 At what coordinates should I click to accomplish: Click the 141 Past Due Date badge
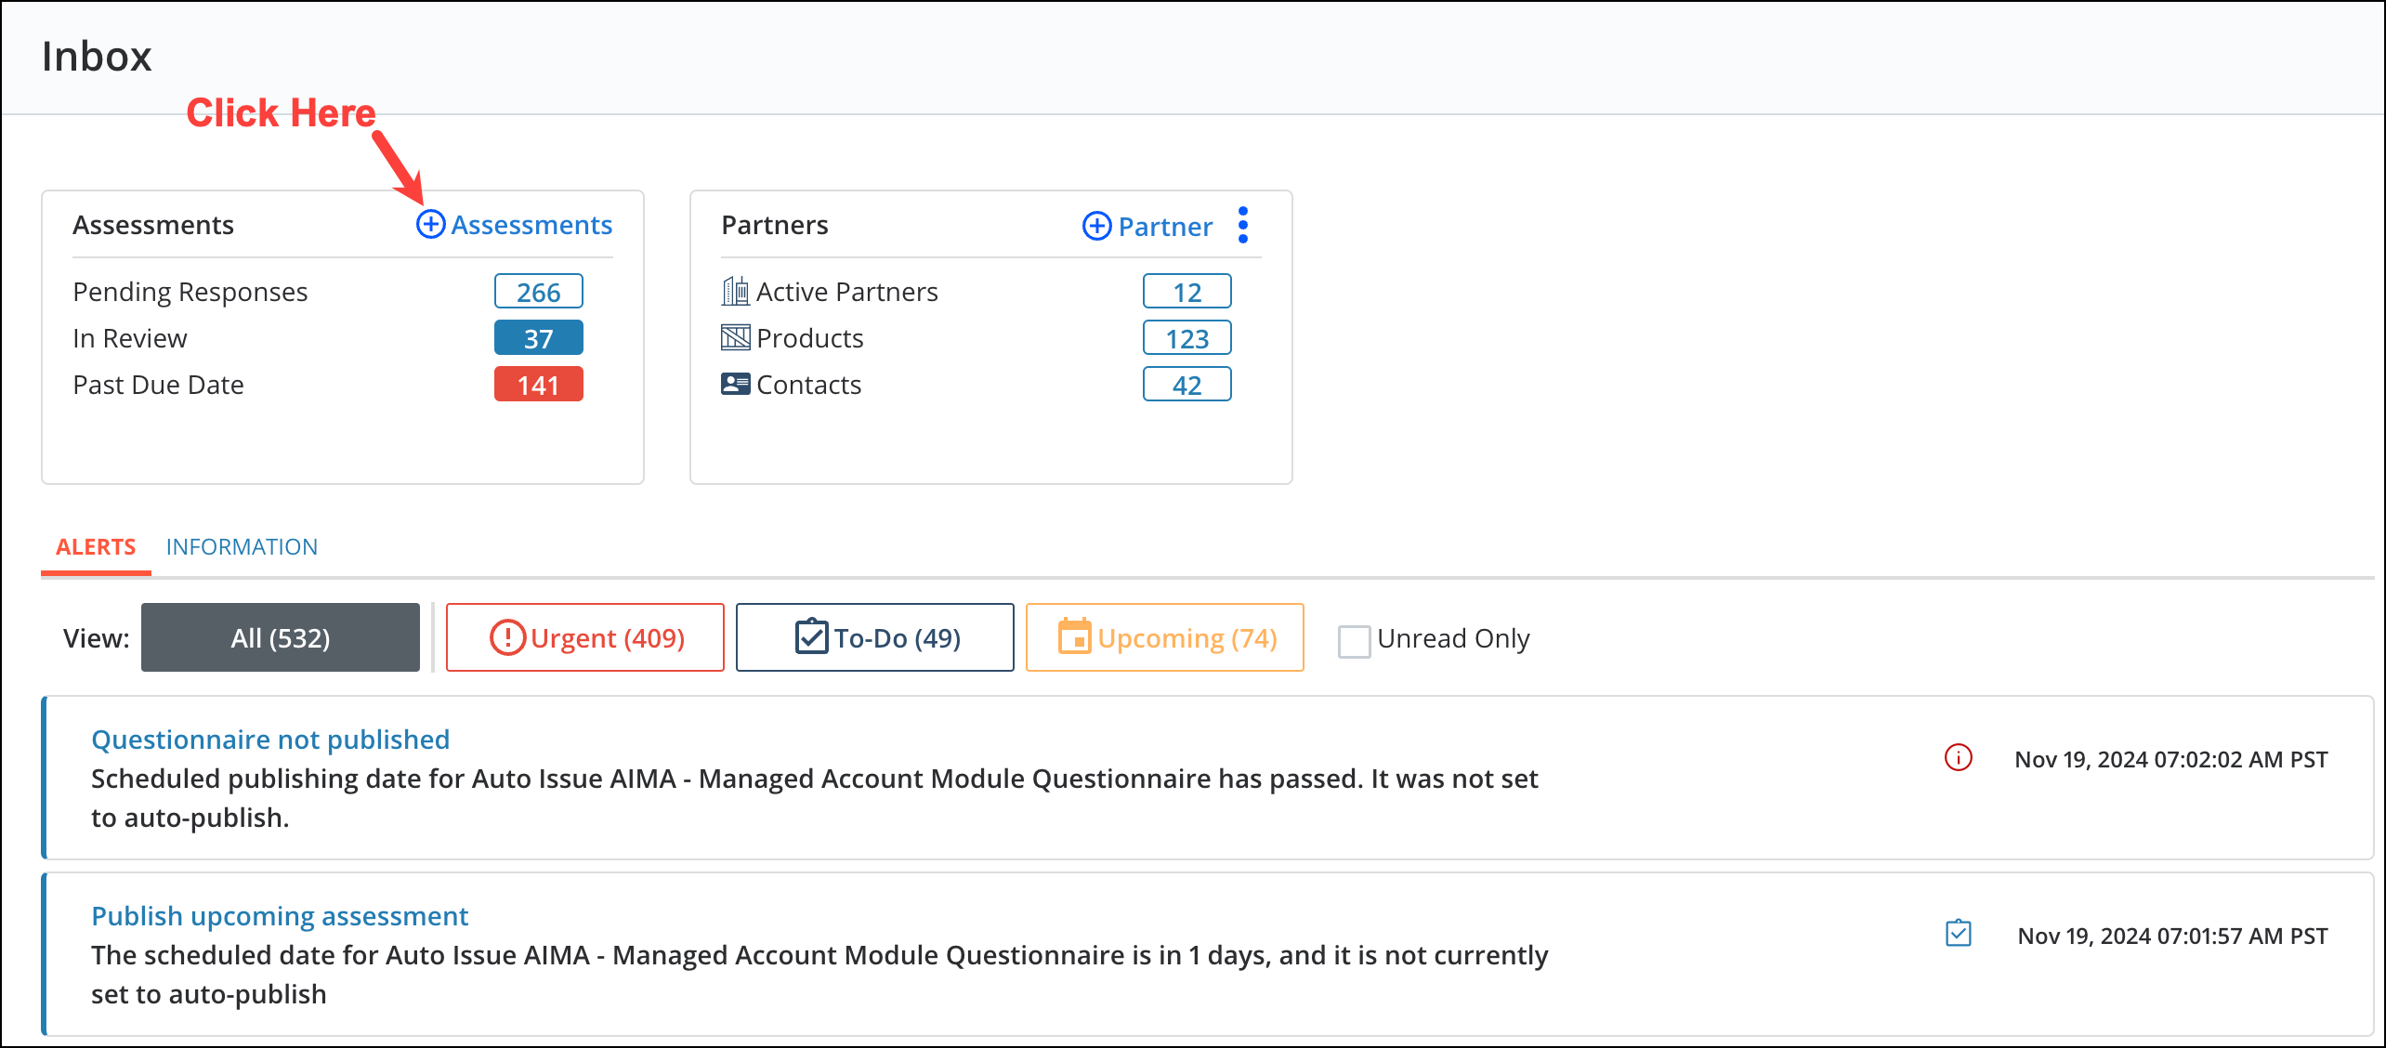539,384
